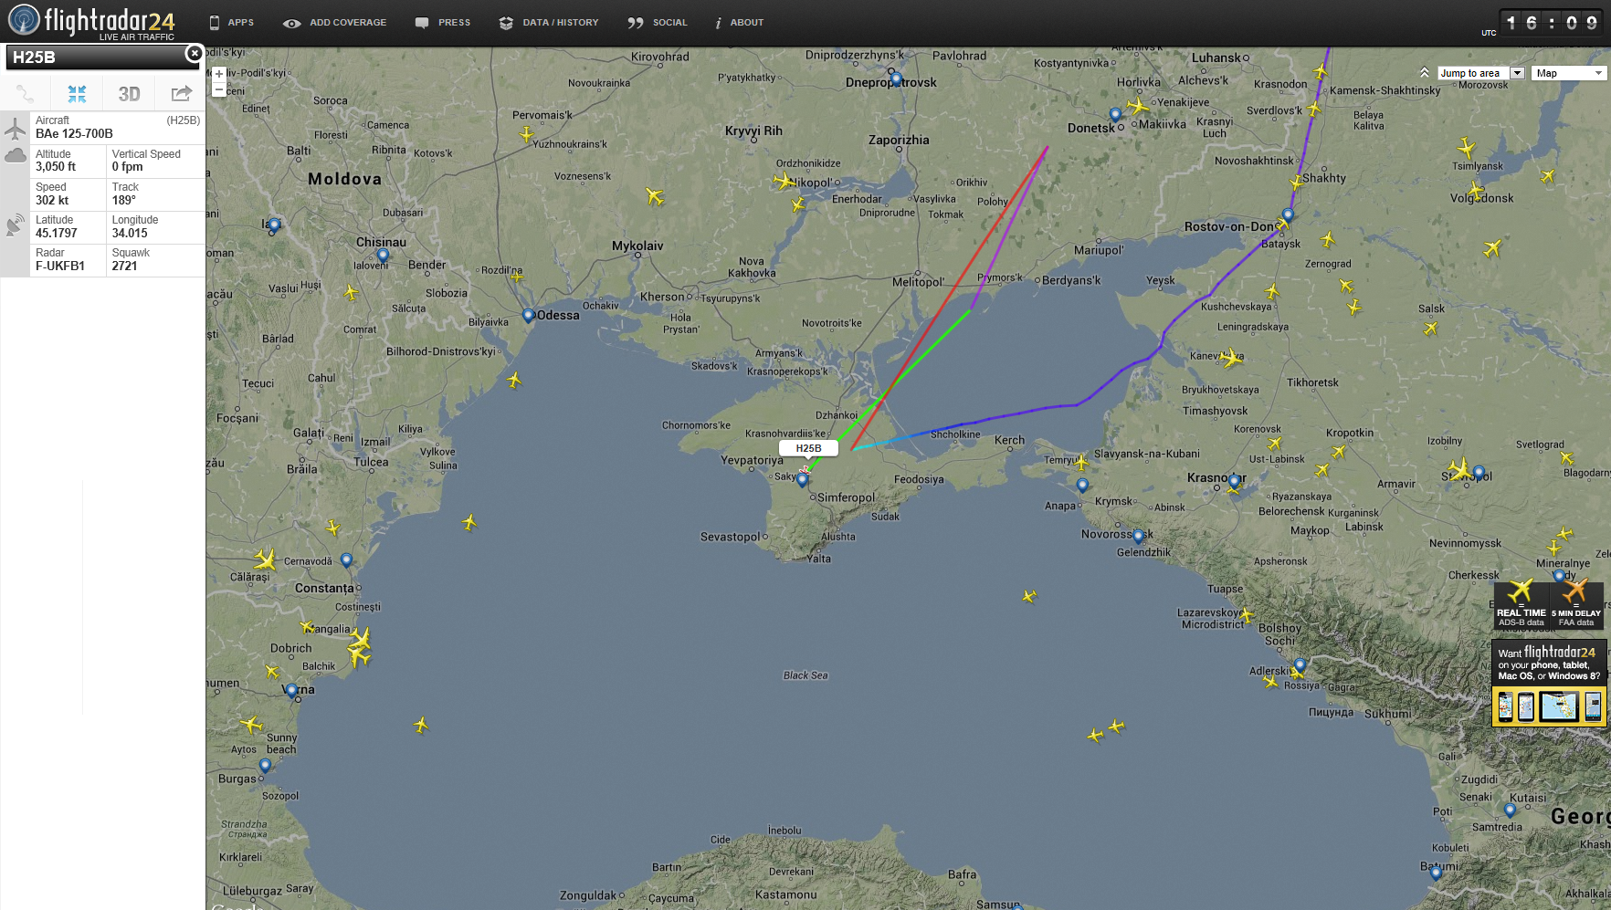
Task: Click the Flightradar24 logo
Action: [x=91, y=22]
